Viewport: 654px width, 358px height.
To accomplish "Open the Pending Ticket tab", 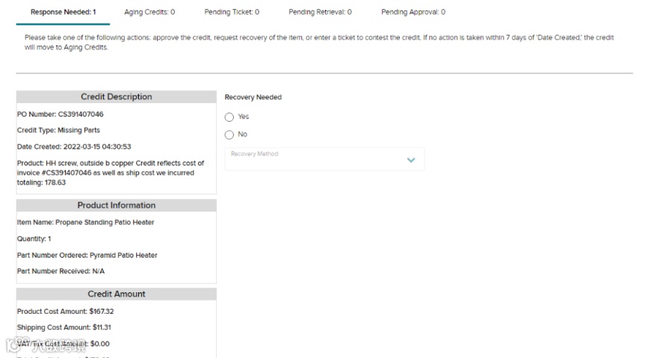I will coord(232,12).
